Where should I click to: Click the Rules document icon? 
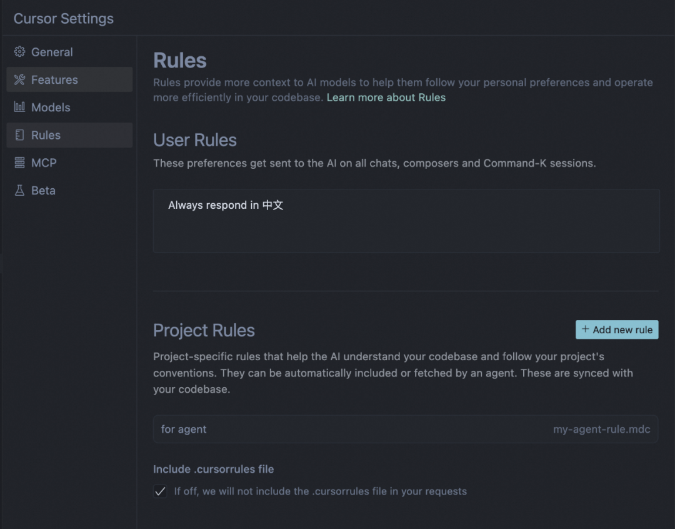point(19,135)
